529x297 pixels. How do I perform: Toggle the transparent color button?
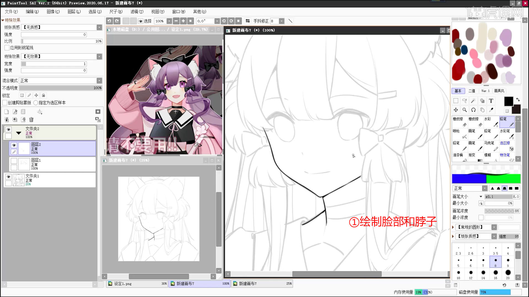(x=507, y=111)
